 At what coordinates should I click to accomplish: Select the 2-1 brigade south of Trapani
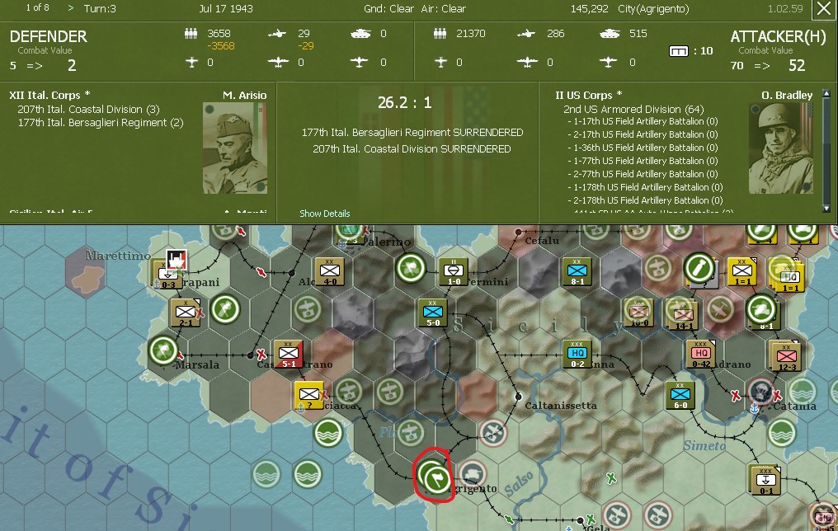pyautogui.click(x=186, y=313)
